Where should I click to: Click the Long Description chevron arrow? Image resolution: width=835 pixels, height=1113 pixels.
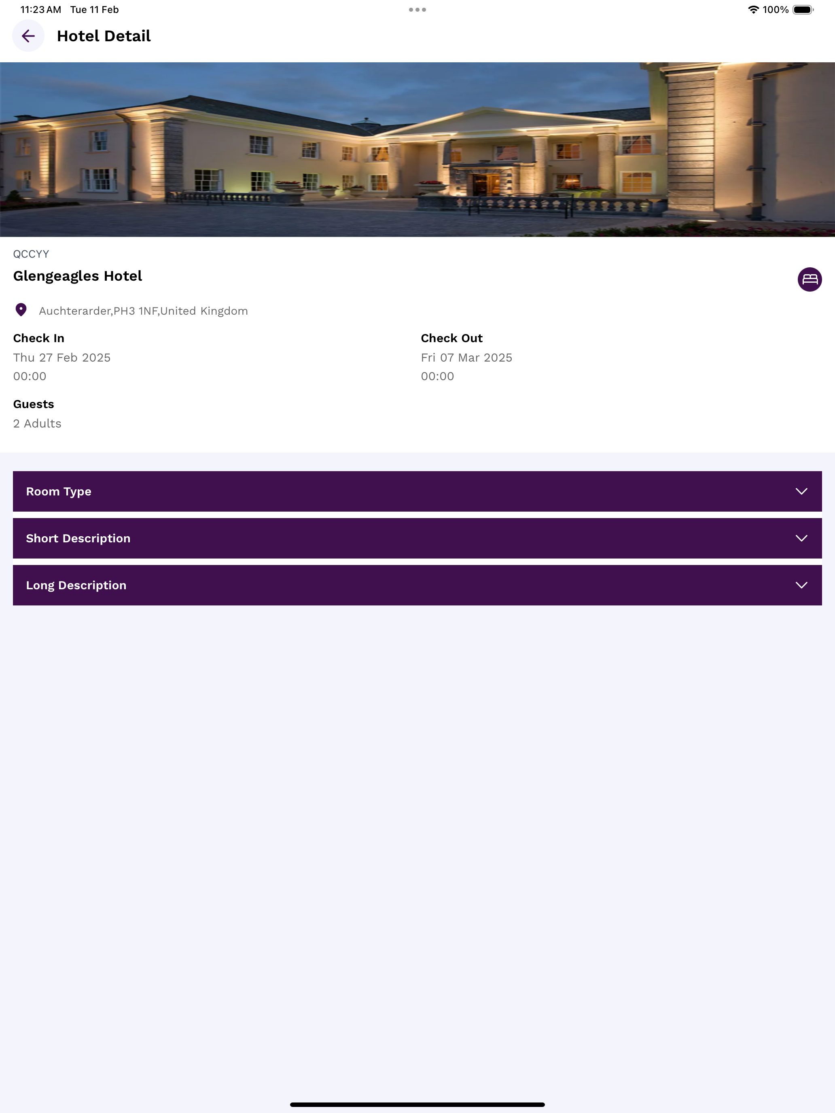click(801, 585)
